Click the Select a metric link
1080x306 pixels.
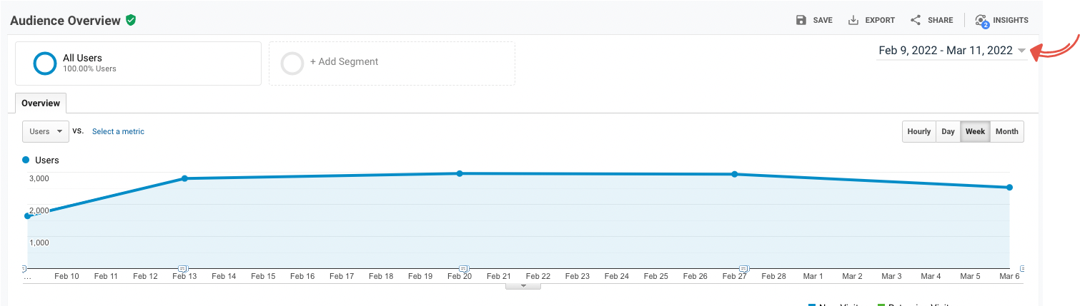point(118,131)
